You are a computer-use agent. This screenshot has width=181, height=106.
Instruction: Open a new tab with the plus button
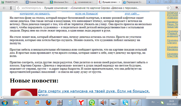click(x=149, y=2)
